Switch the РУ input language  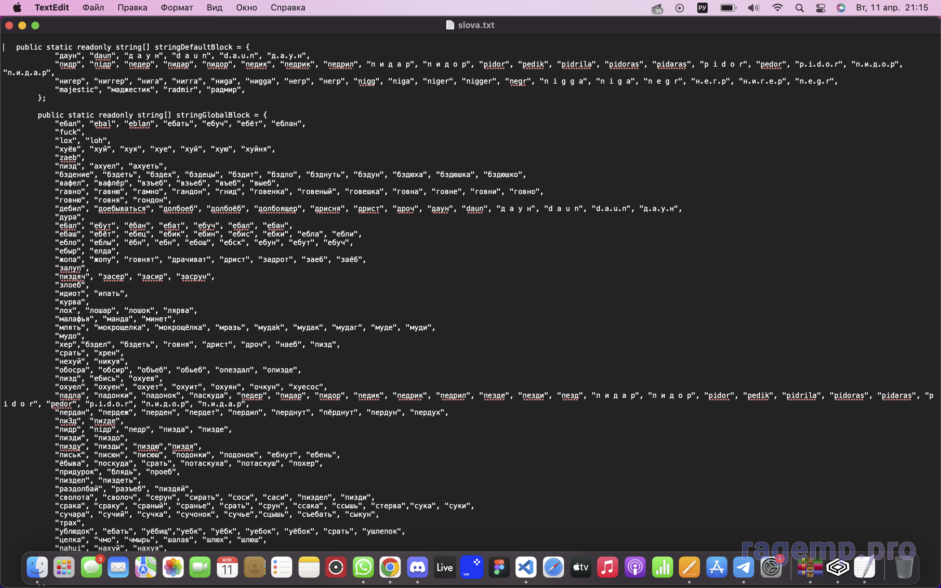point(702,8)
